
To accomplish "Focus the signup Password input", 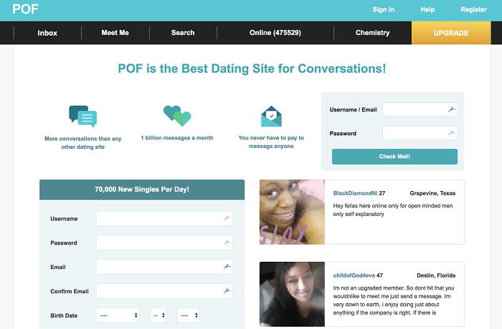I will click(x=164, y=242).
